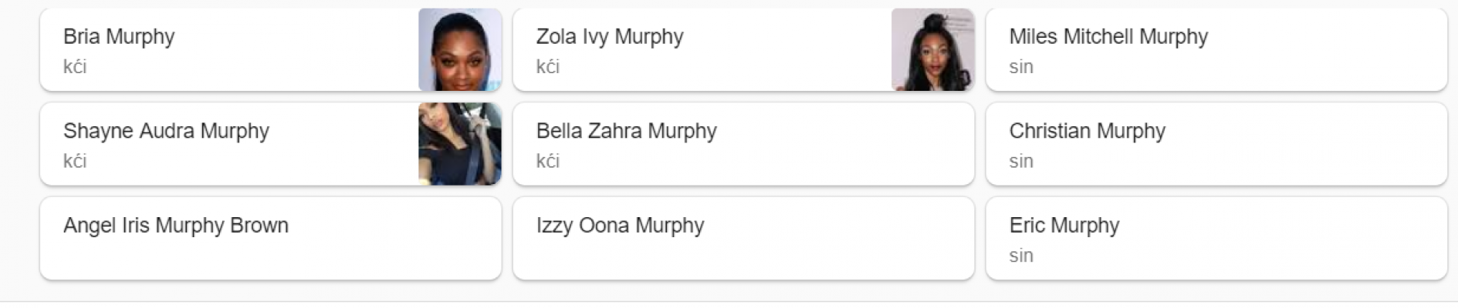
Task: Click the photo on Zola Ivy Murphy's card
Action: [x=932, y=49]
